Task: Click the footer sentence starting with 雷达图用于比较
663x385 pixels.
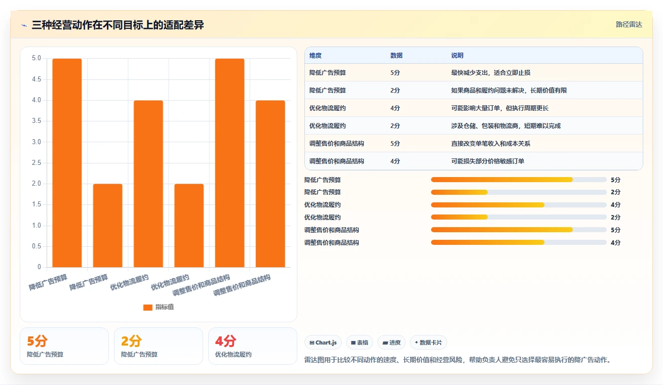Action: coord(458,360)
